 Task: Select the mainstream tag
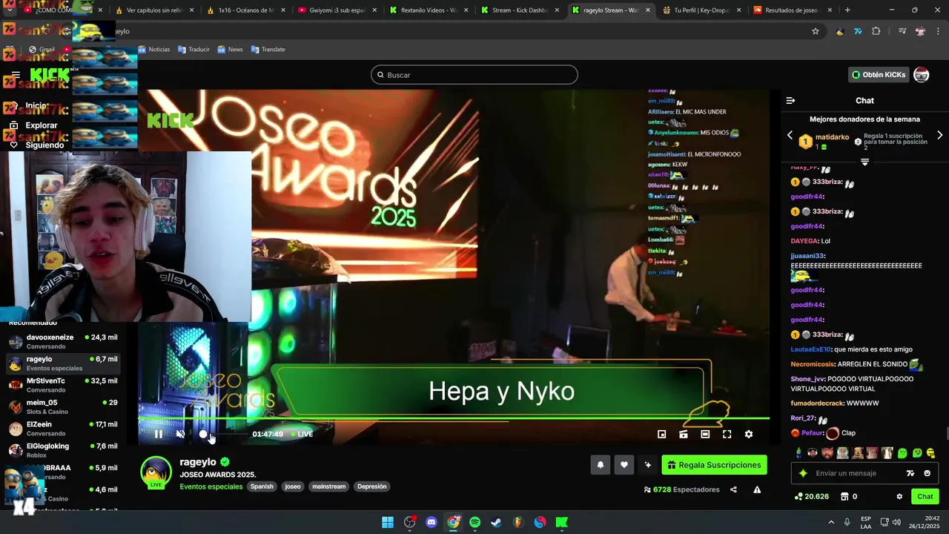[329, 487]
